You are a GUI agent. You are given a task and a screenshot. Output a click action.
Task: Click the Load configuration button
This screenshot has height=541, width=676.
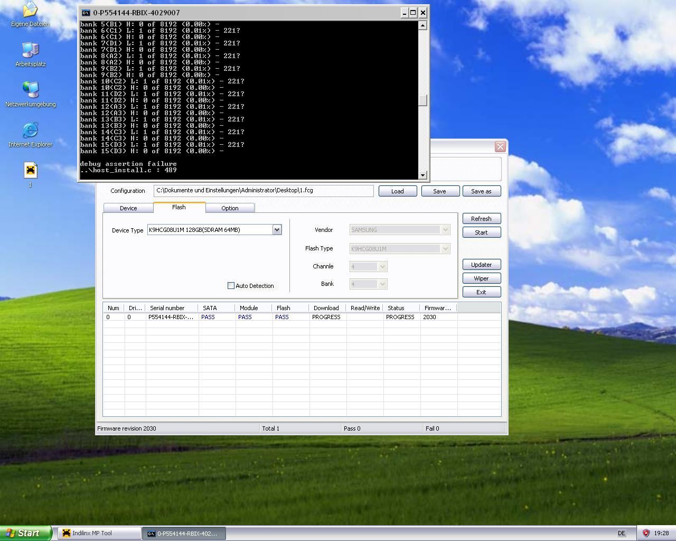(398, 191)
